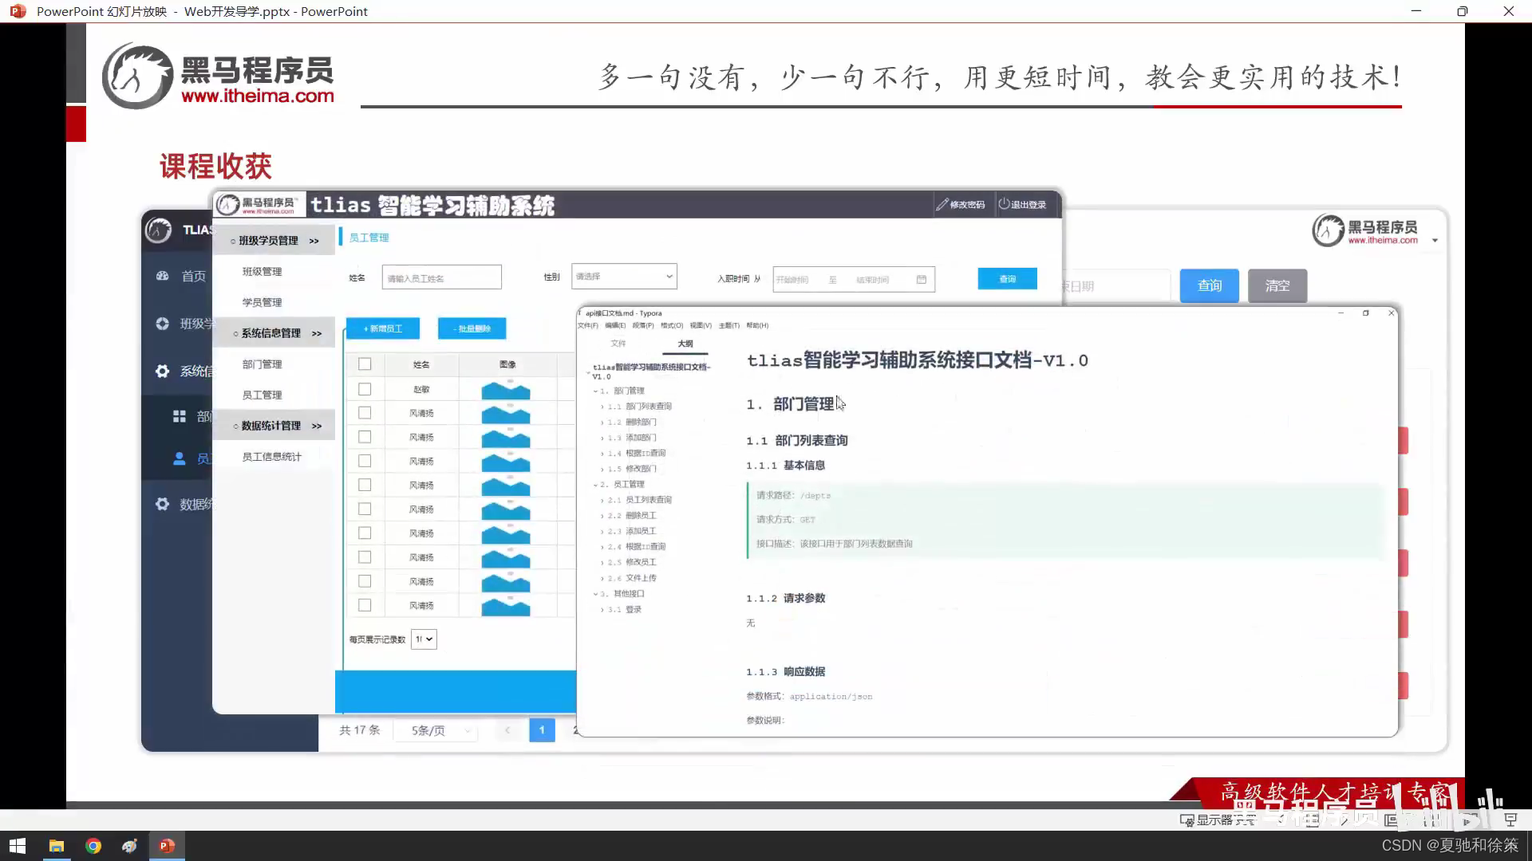Screen dimensions: 1532x861
Task: Click the 班级学 icon in dark sidebar
Action: [x=163, y=324]
